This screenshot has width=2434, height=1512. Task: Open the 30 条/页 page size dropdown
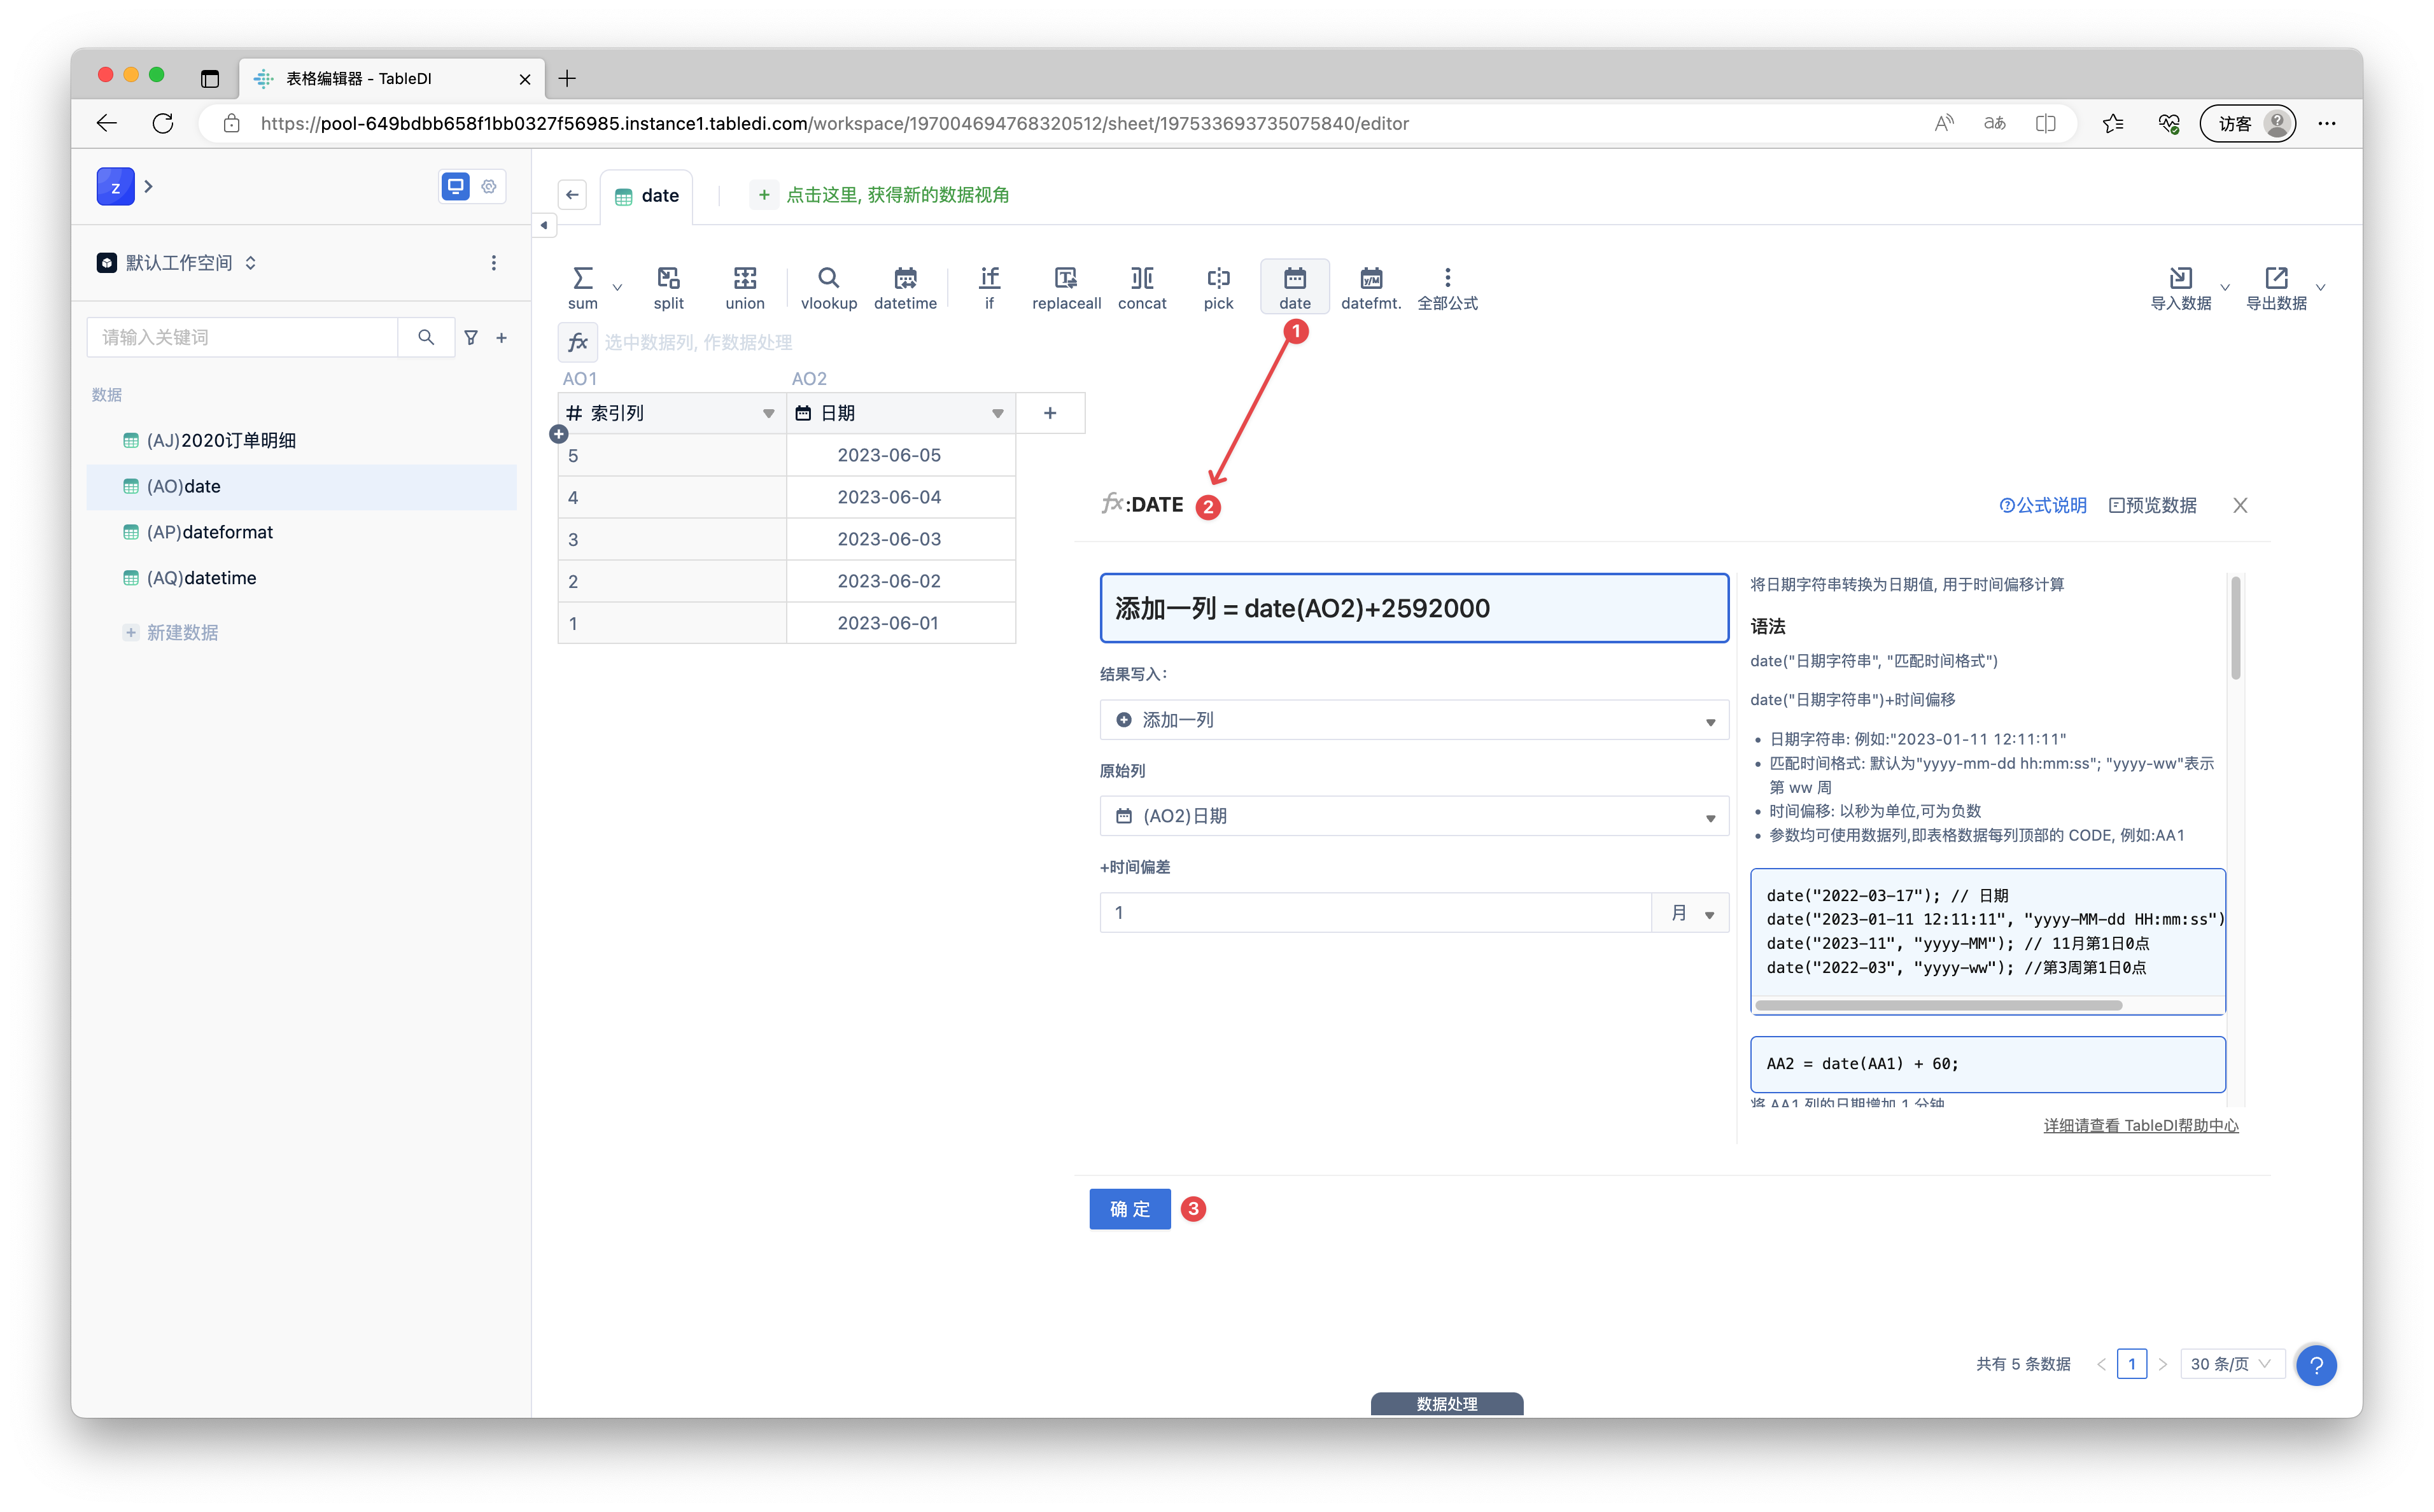pos(2231,1364)
